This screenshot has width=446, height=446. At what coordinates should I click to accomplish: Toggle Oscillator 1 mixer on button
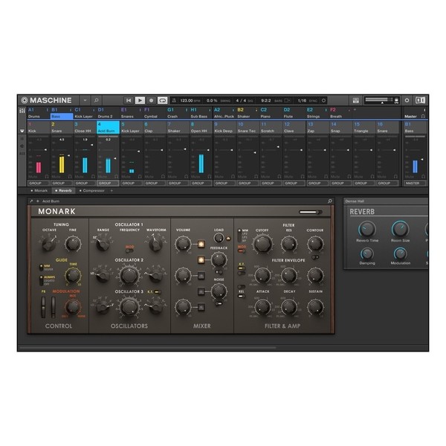pos(201,244)
